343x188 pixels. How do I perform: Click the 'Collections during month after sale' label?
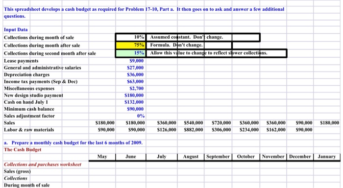click(42, 46)
